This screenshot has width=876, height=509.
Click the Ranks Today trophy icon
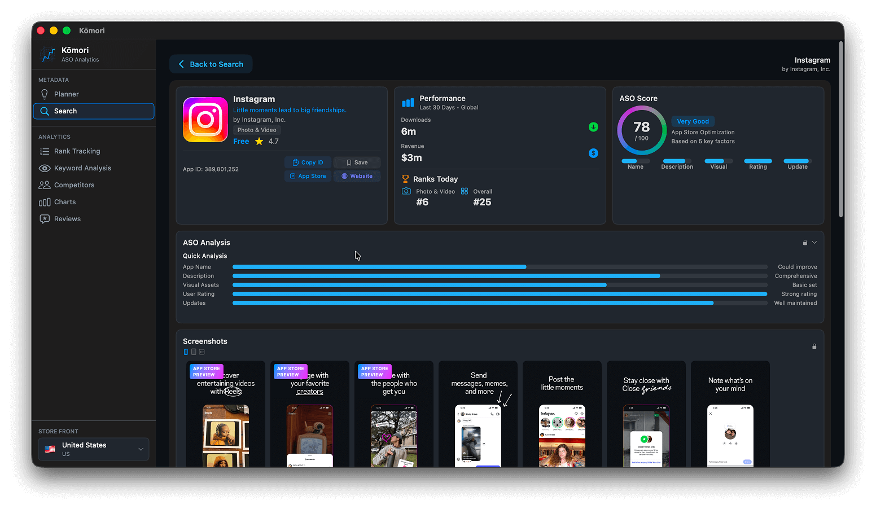click(405, 179)
